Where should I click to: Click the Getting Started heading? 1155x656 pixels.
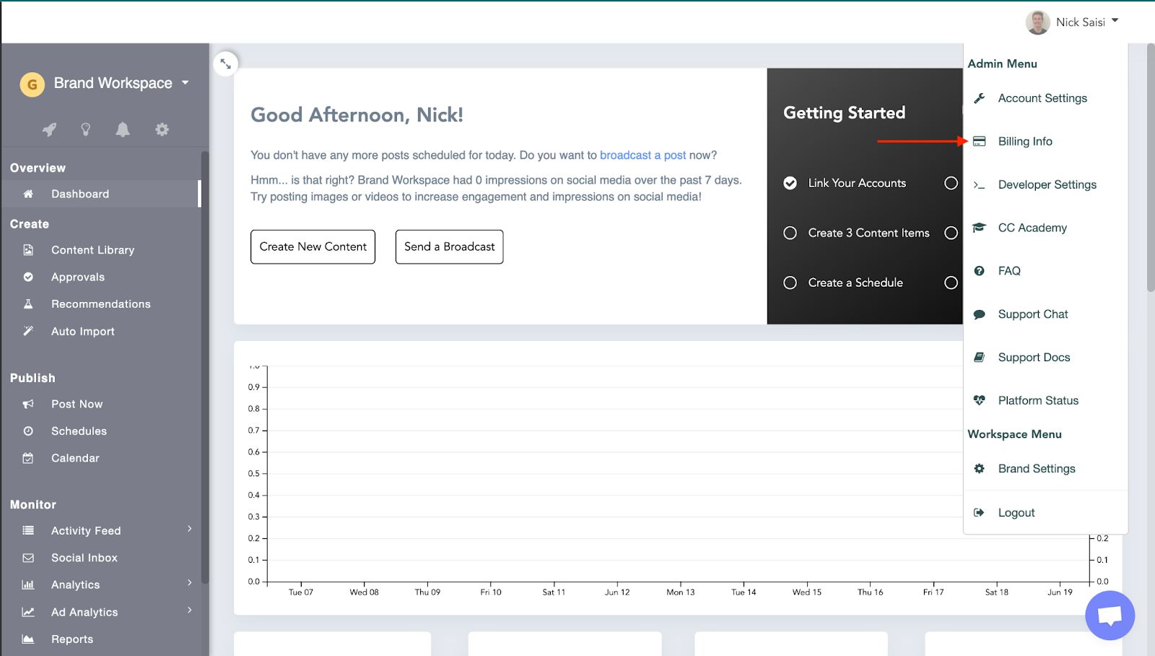tap(844, 113)
